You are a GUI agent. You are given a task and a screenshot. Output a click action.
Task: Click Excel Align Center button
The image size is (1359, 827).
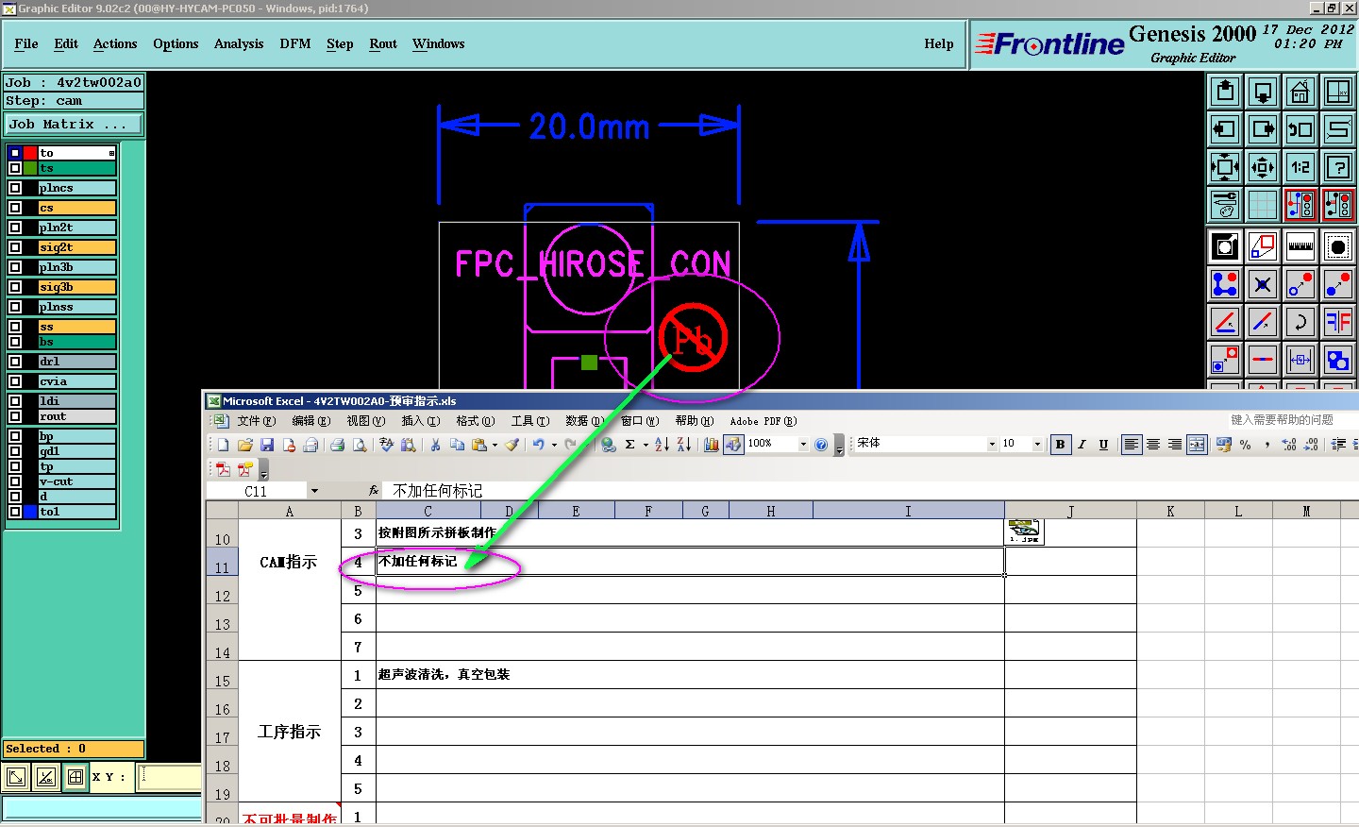(x=1152, y=444)
